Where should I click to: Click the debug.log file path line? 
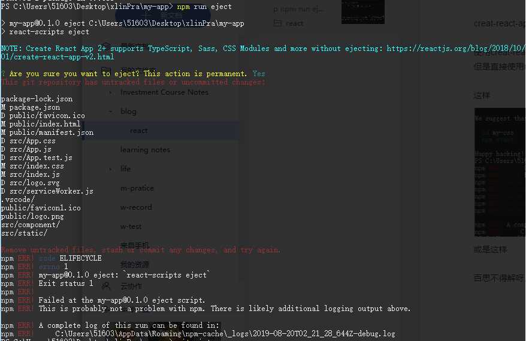click(225, 334)
